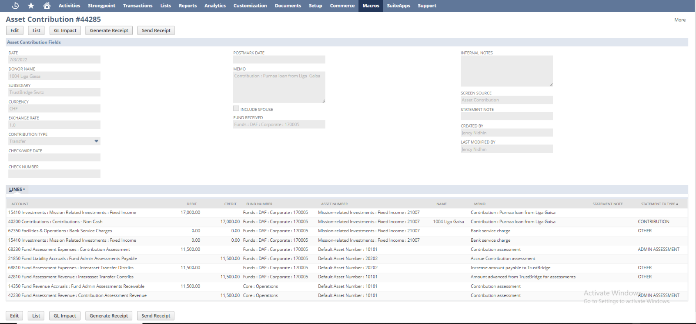
Task: Click the Memo text box
Action: click(x=279, y=87)
